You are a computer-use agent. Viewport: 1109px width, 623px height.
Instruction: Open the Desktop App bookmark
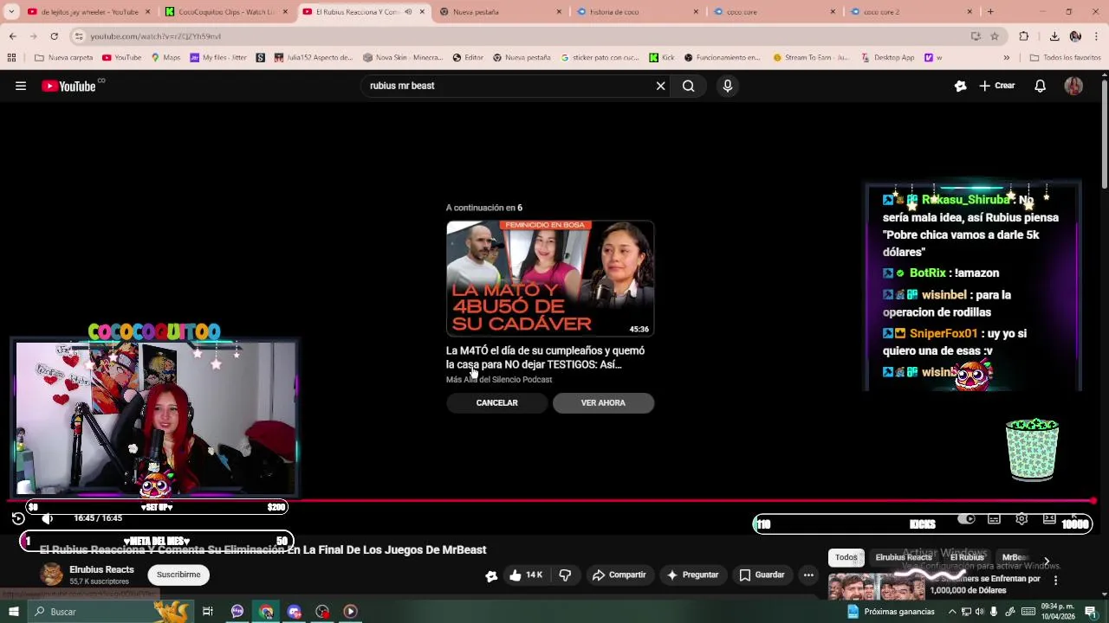[886, 58]
